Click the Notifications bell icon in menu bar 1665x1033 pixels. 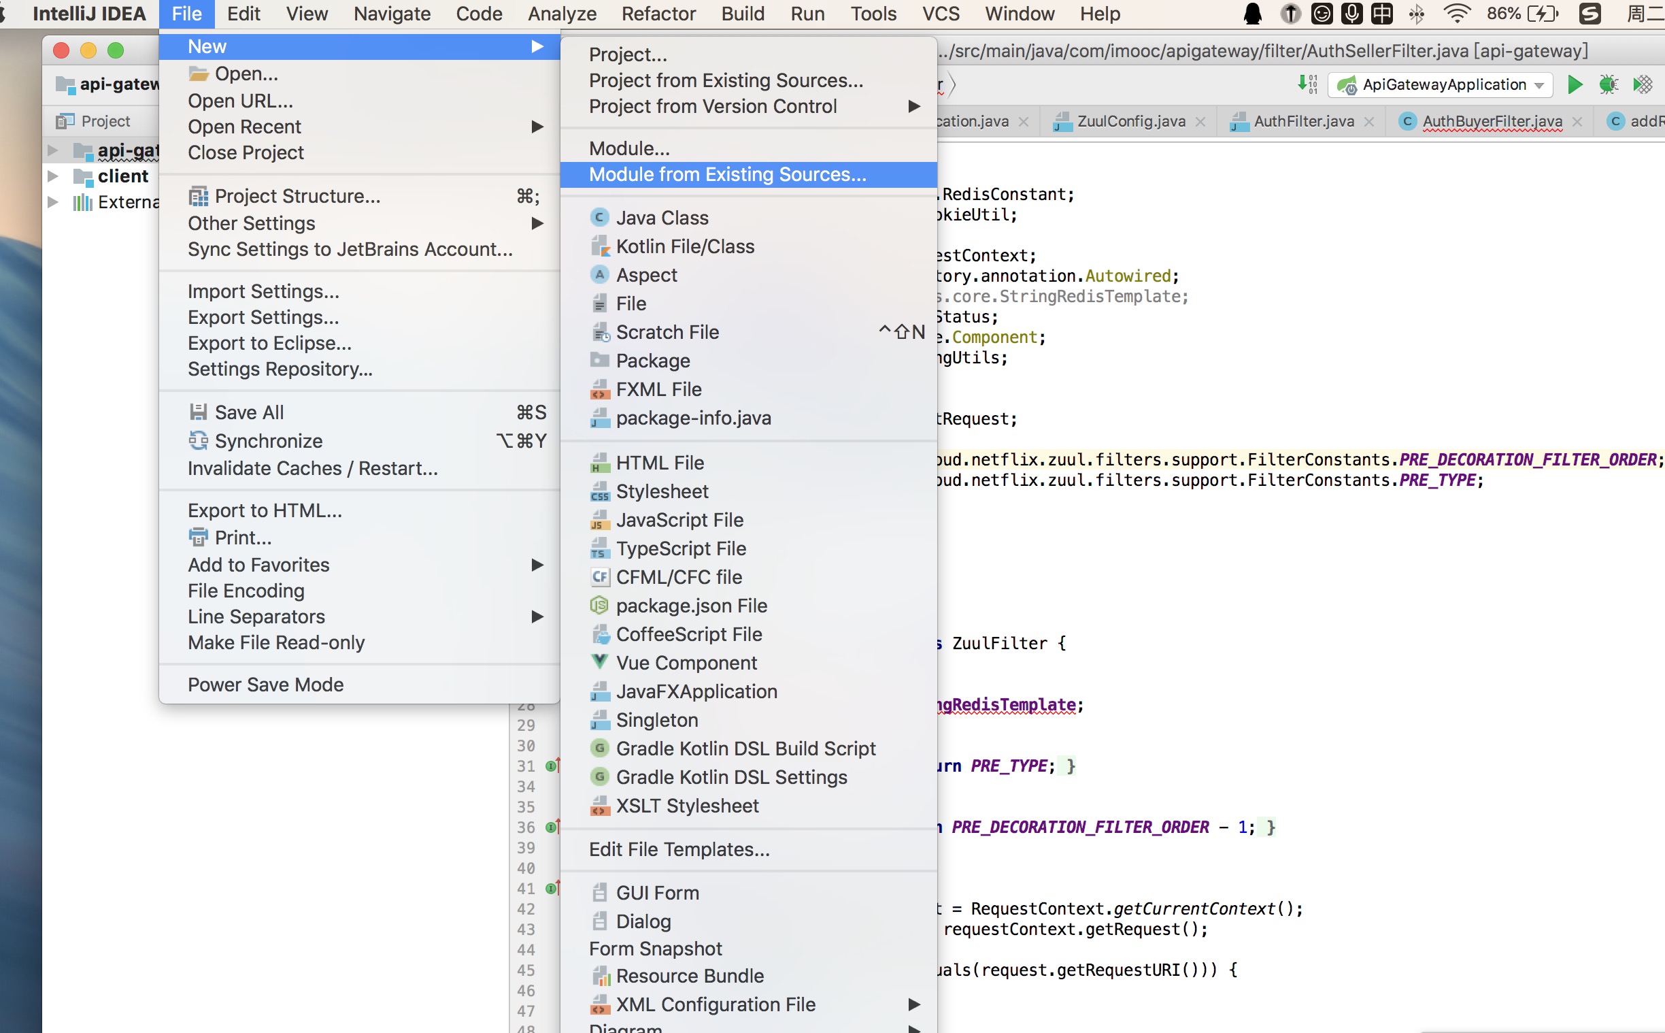tap(1254, 13)
